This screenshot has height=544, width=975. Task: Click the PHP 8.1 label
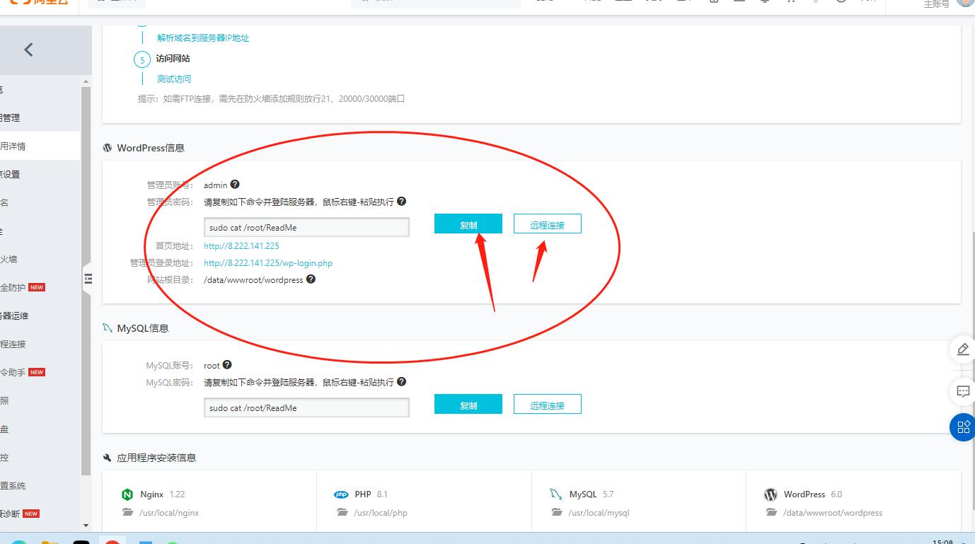(x=371, y=494)
